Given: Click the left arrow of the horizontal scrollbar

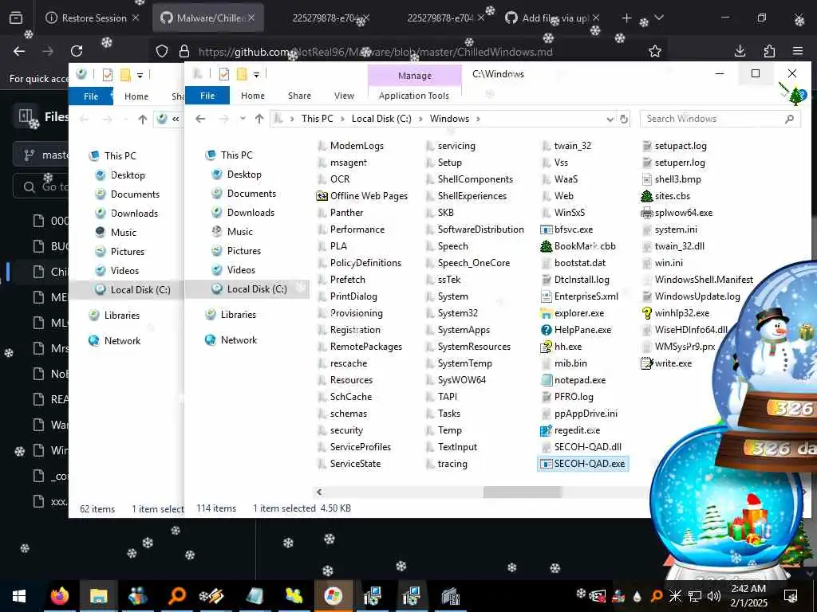Looking at the screenshot, I should coord(319,492).
